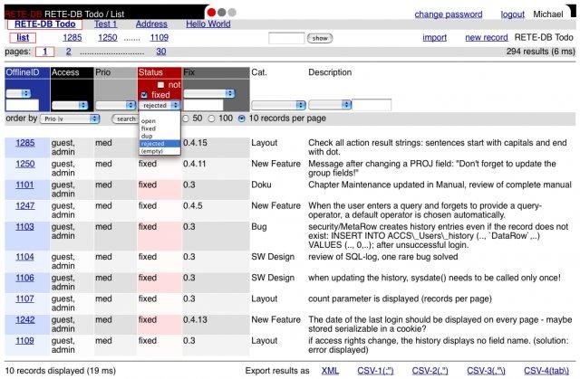Tick the "not" checkbox in Status filter
The image size is (580, 379).
[x=160, y=85]
